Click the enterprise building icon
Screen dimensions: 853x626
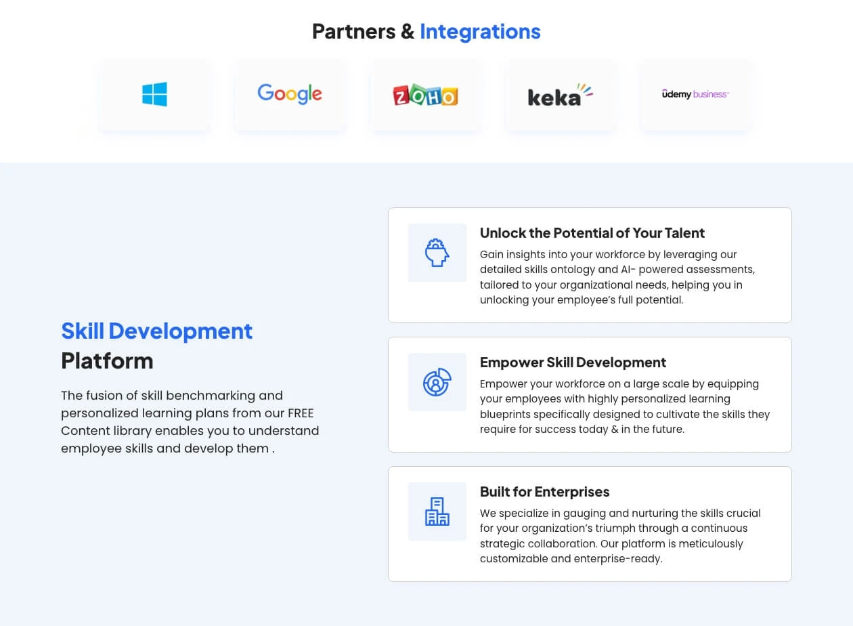(437, 512)
